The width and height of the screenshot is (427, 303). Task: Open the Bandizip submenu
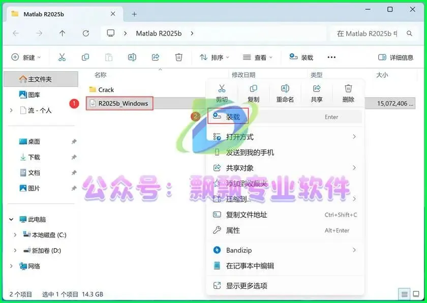(x=285, y=250)
